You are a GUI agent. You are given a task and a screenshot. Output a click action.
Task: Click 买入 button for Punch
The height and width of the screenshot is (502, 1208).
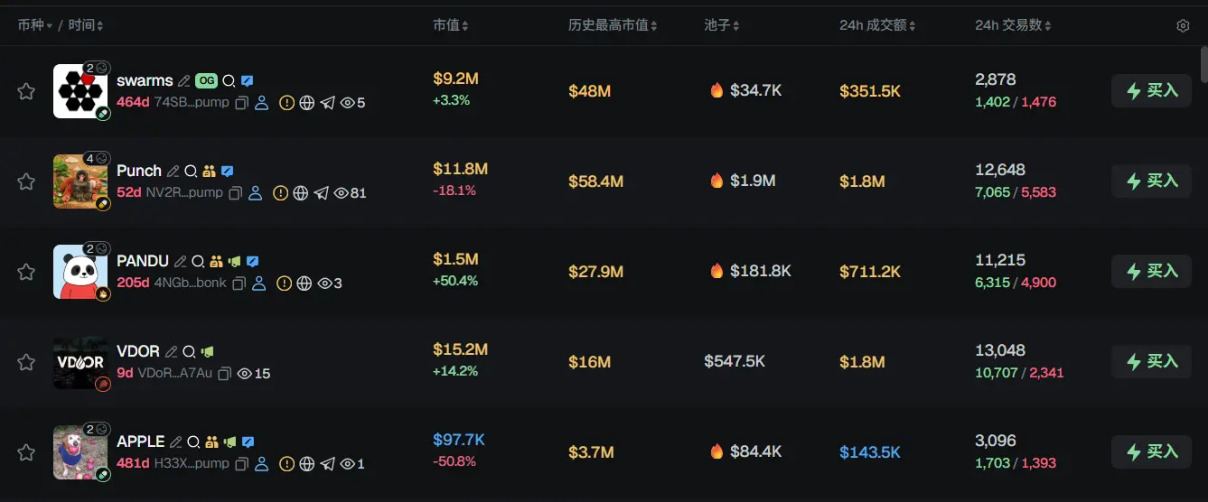(1151, 181)
